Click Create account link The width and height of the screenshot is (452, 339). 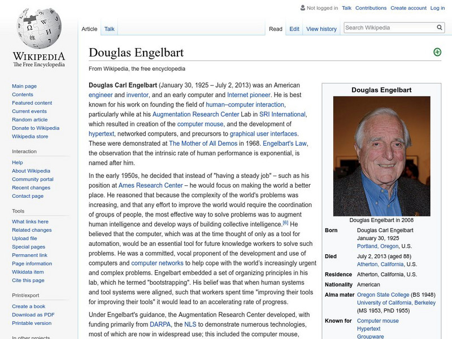pyautogui.click(x=408, y=8)
